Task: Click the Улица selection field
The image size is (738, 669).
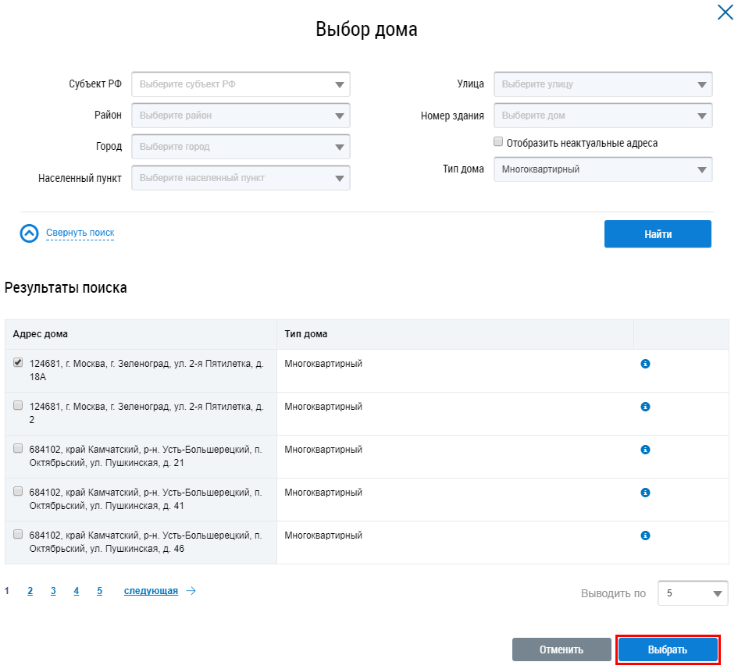Action: point(603,84)
